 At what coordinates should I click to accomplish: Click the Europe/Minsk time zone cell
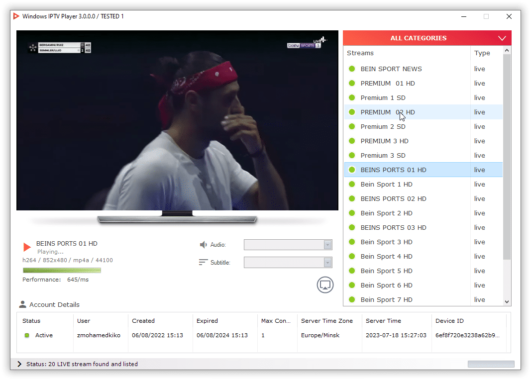pyautogui.click(x=320, y=335)
